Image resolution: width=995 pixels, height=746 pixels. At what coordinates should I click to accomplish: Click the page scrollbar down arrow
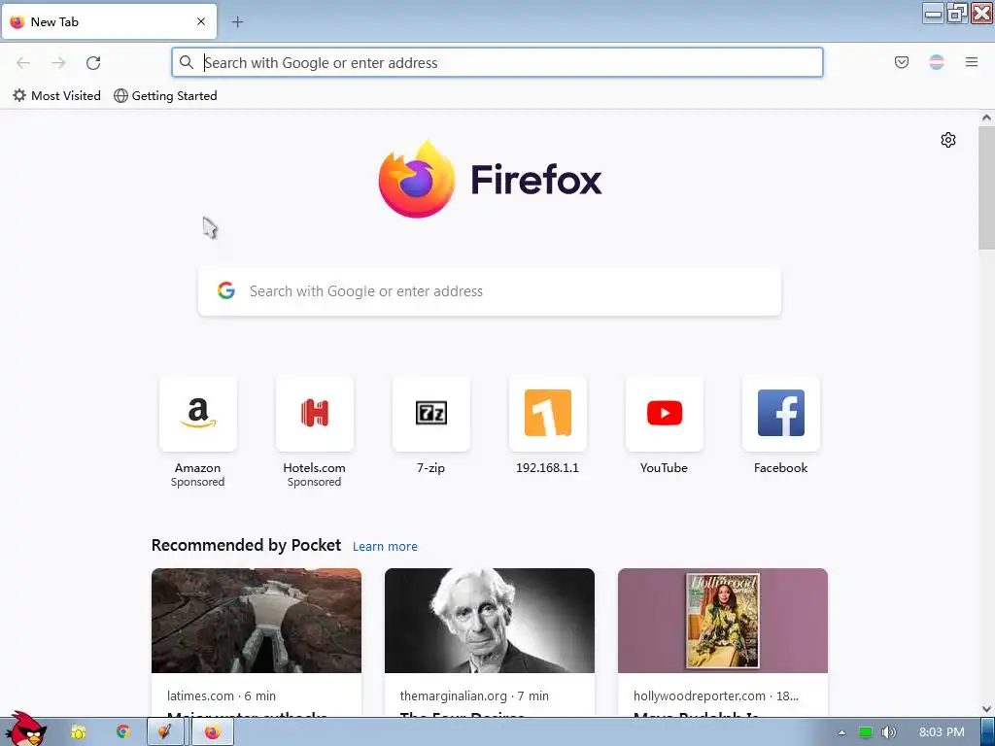pos(986,708)
